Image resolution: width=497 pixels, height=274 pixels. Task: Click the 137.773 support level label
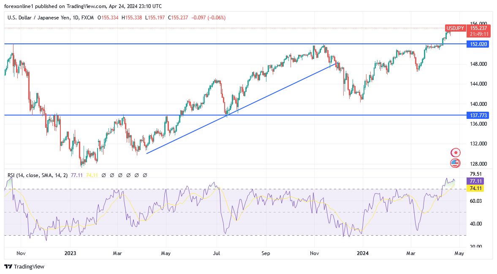477,115
